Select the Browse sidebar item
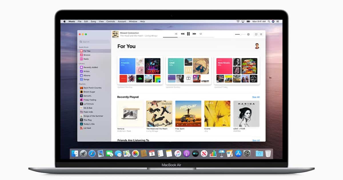This screenshot has width=343, height=180. point(87,55)
